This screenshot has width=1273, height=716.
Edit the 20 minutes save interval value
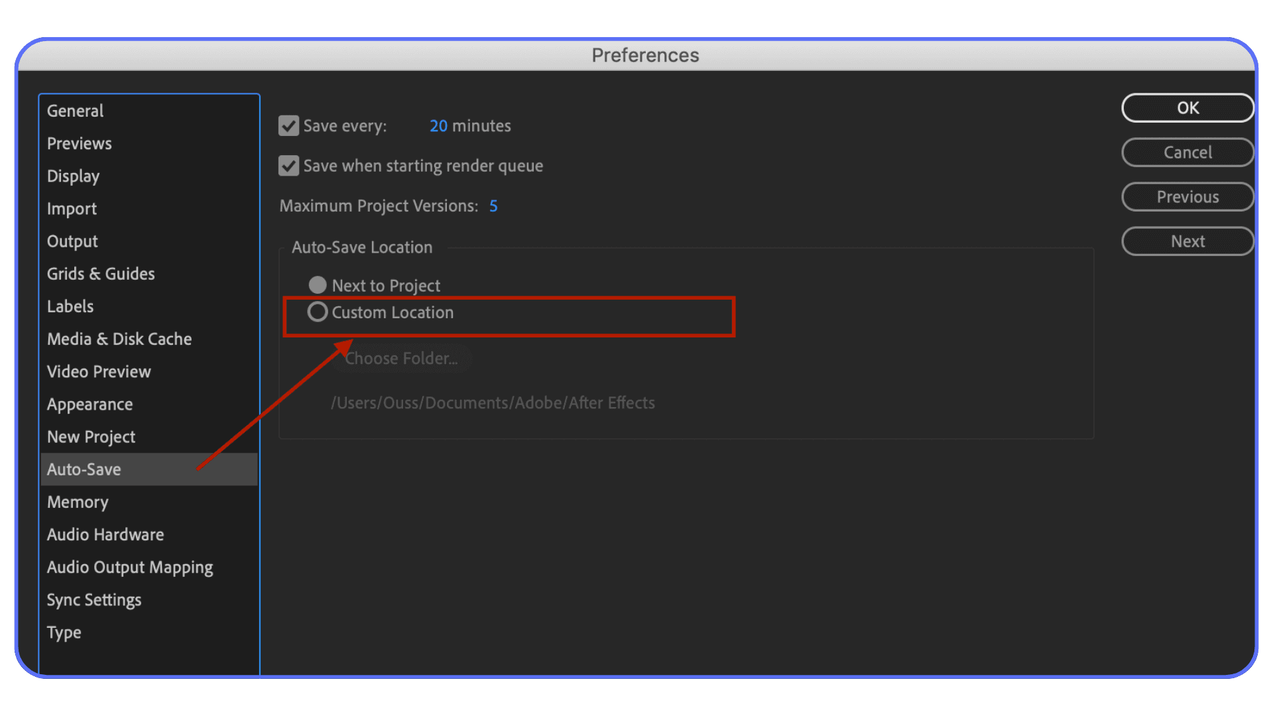click(x=438, y=125)
